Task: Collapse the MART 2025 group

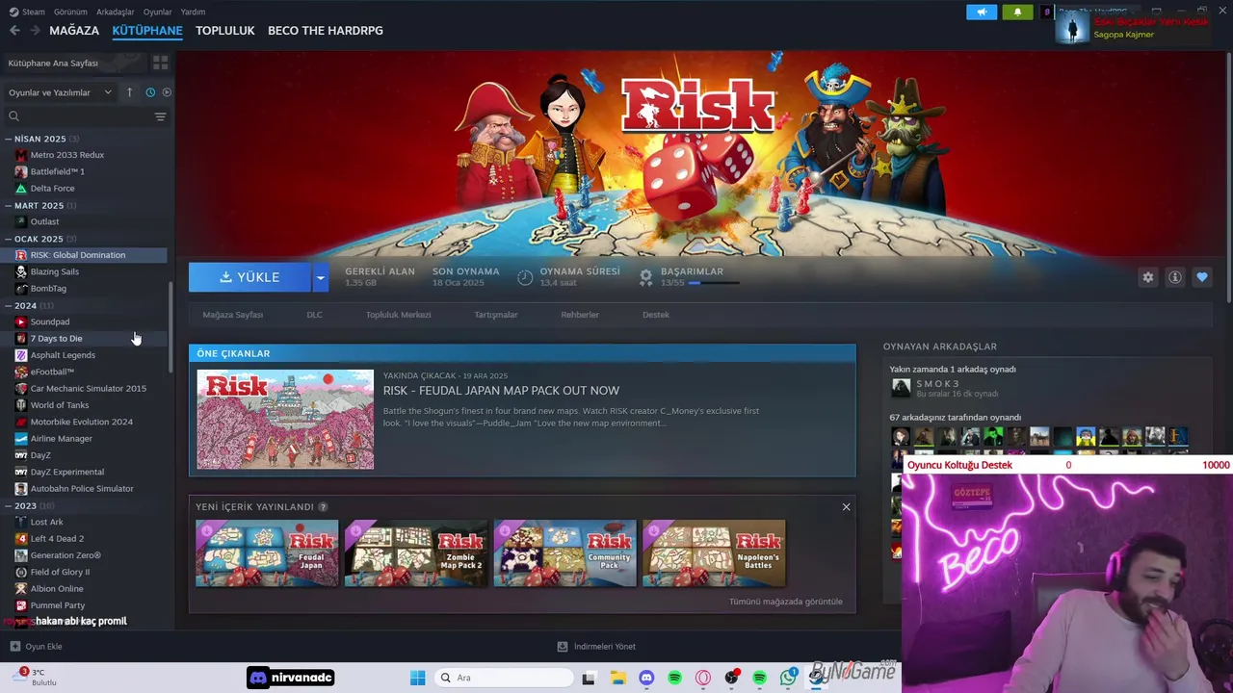Action: (8, 205)
